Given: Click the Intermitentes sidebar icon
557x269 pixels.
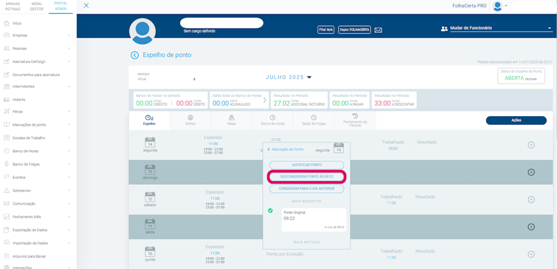Looking at the screenshot, I should pyautogui.click(x=6, y=86).
